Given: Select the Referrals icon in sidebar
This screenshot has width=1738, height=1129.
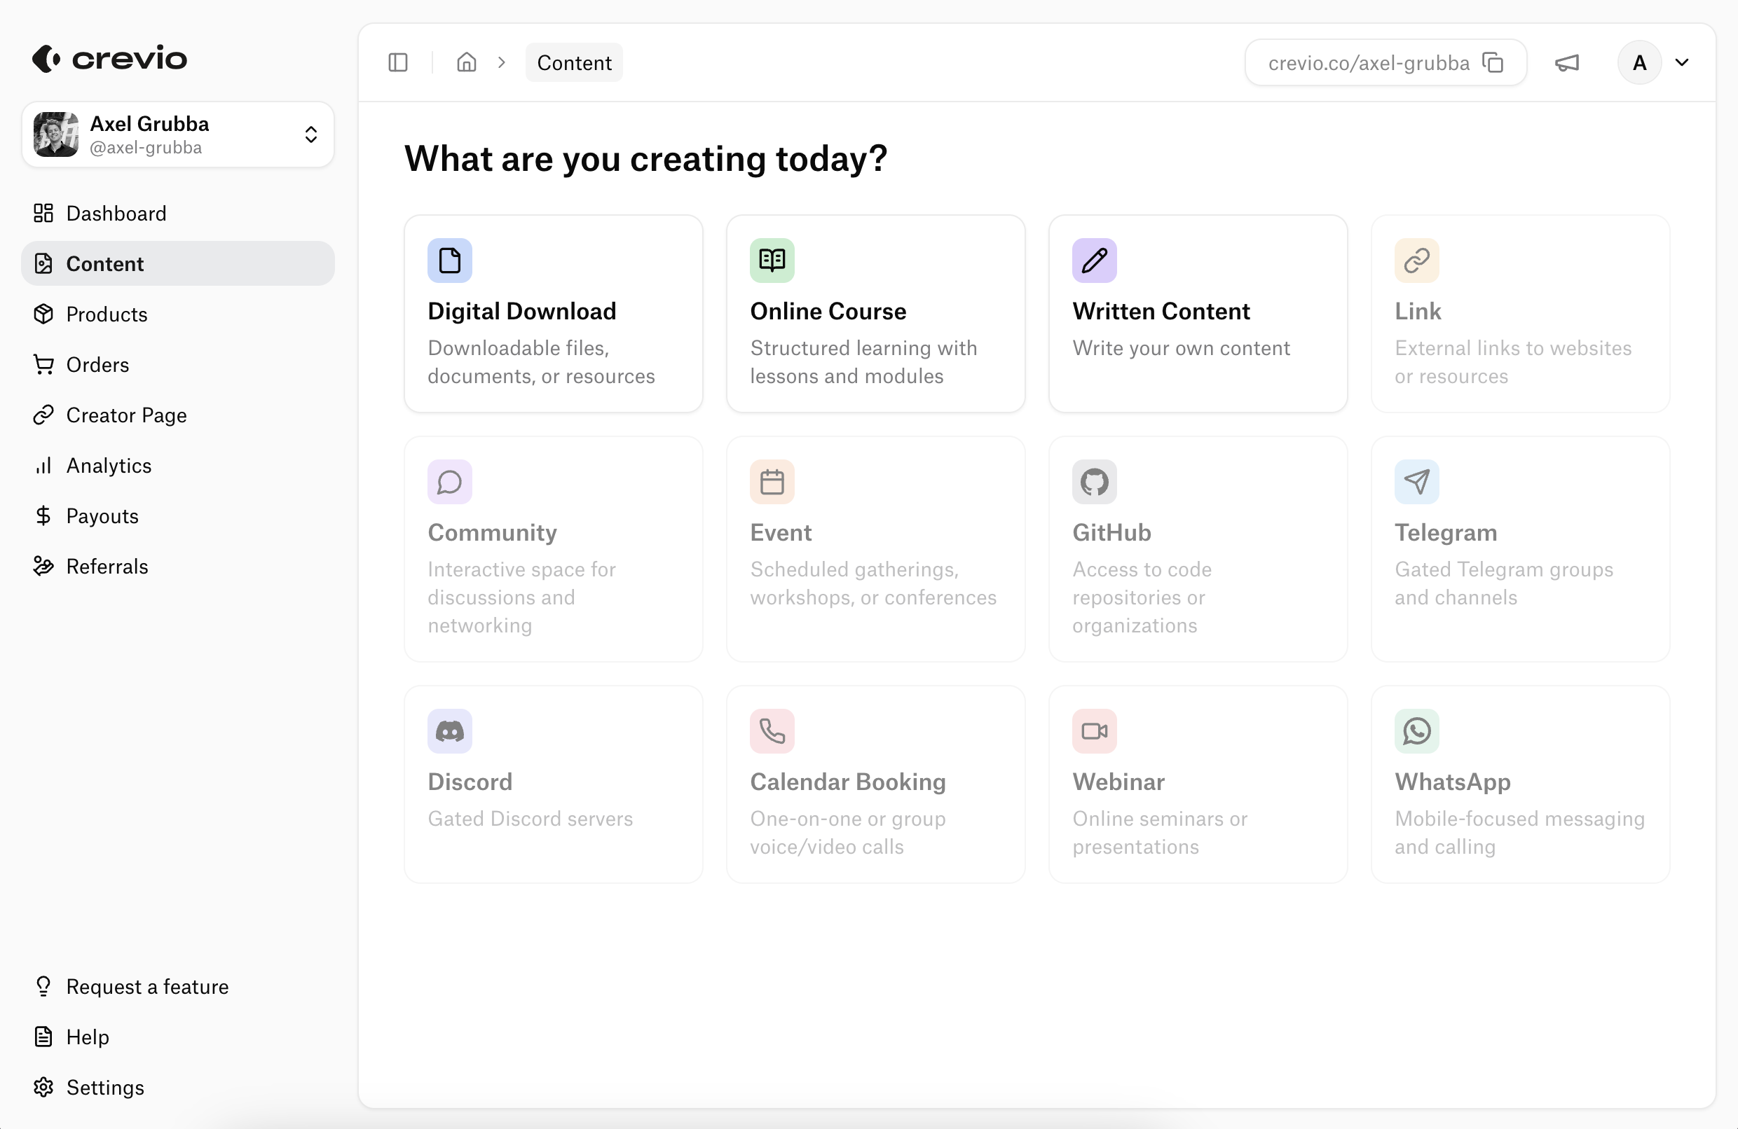Looking at the screenshot, I should tap(43, 566).
